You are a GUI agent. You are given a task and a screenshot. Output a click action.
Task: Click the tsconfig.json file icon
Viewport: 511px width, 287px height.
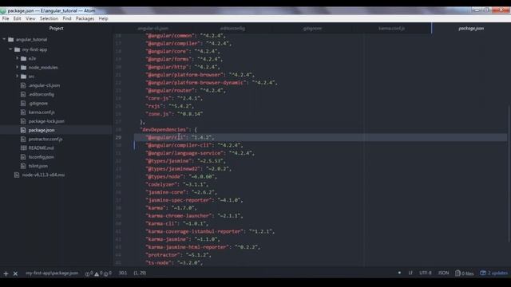point(23,157)
